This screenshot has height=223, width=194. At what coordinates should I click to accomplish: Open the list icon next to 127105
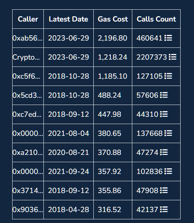168,76
